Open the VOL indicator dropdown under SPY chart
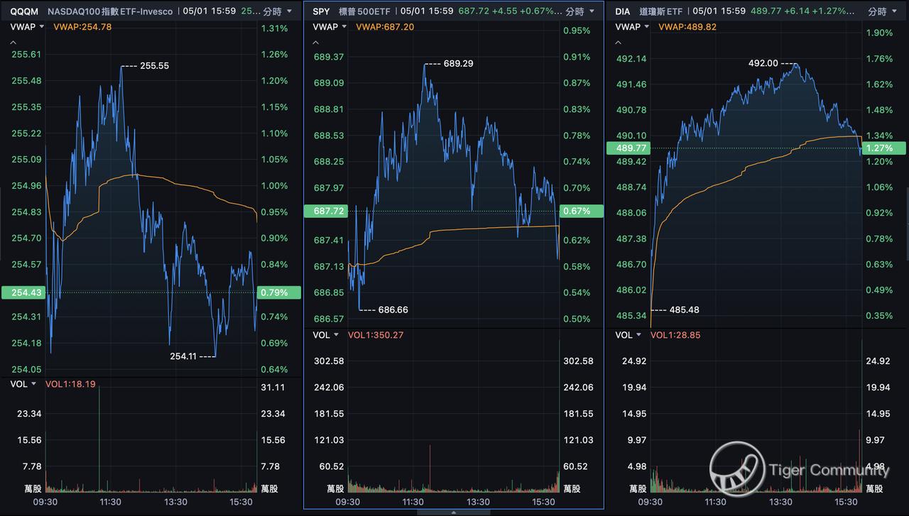 pyautogui.click(x=326, y=335)
